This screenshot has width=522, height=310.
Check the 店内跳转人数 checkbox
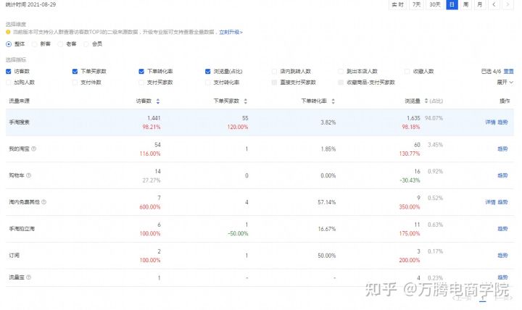pos(274,71)
